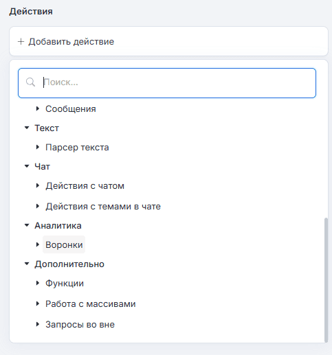This screenshot has width=332, height=355.
Task: Collapse the Аналитика category arrow
Action: (x=27, y=225)
